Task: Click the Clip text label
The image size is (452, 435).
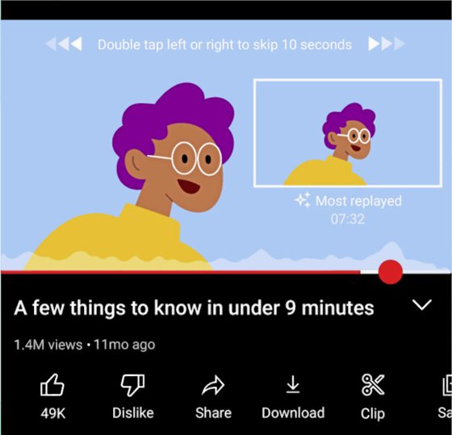Action: point(373,414)
